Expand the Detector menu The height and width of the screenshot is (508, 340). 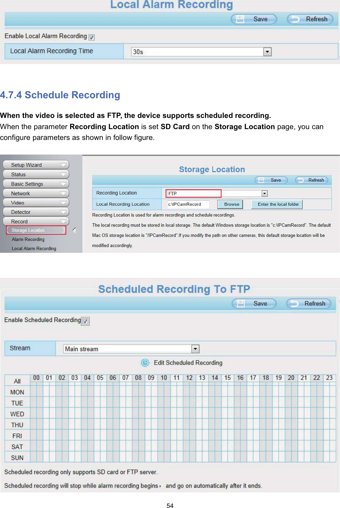pyautogui.click(x=36, y=212)
